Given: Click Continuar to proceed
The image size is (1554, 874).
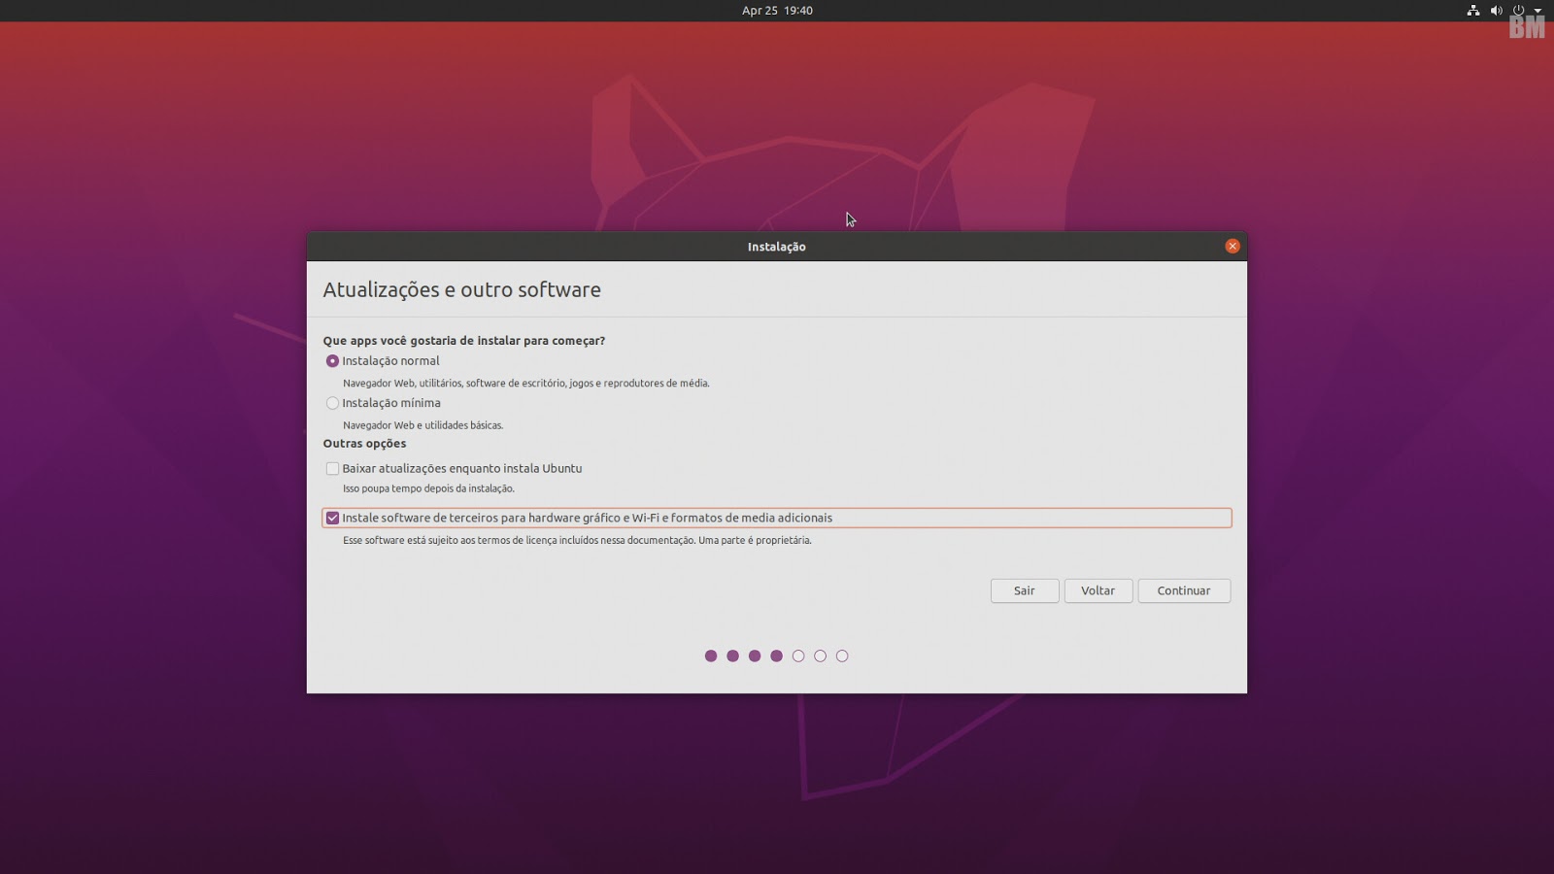Looking at the screenshot, I should coord(1183,590).
